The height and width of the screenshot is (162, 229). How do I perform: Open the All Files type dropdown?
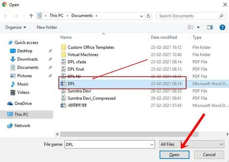pos(192,144)
